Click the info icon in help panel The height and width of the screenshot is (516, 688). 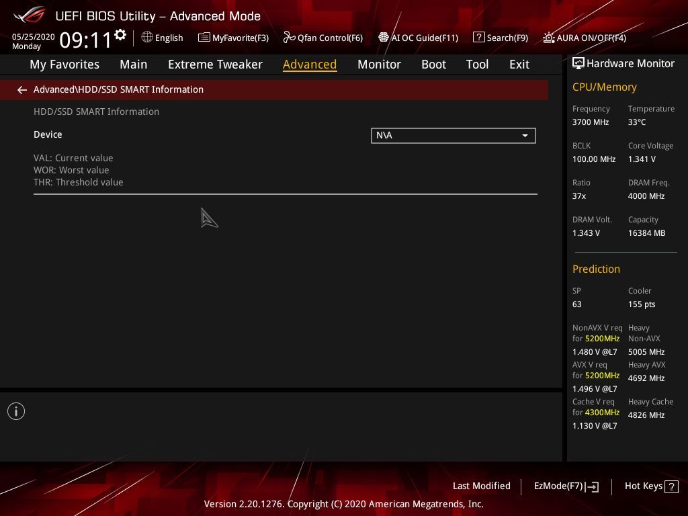click(x=16, y=411)
